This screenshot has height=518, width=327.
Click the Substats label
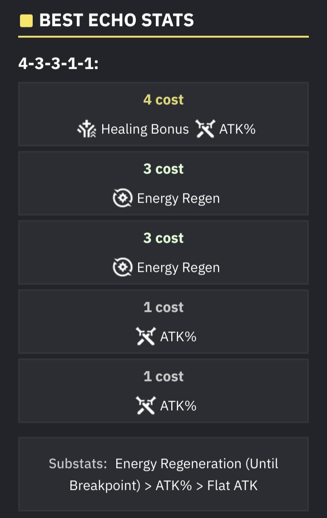point(78,463)
